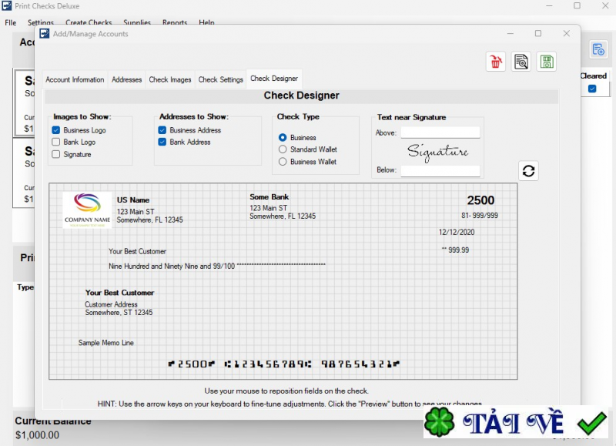Uncheck the Bank Address checkbox
Image resolution: width=616 pixels, height=446 pixels.
tap(162, 143)
